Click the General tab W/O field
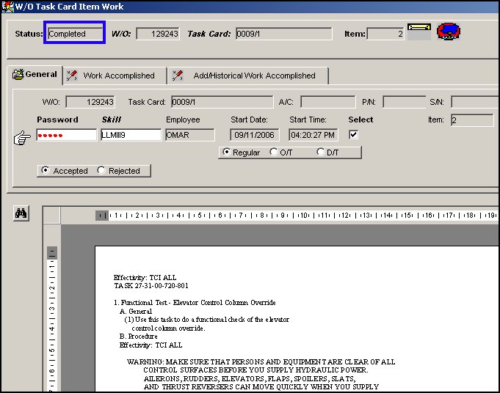The width and height of the screenshot is (500, 393). point(90,102)
